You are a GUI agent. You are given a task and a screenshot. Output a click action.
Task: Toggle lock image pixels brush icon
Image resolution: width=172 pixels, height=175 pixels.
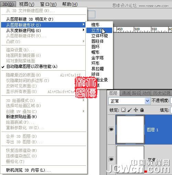point(130,110)
